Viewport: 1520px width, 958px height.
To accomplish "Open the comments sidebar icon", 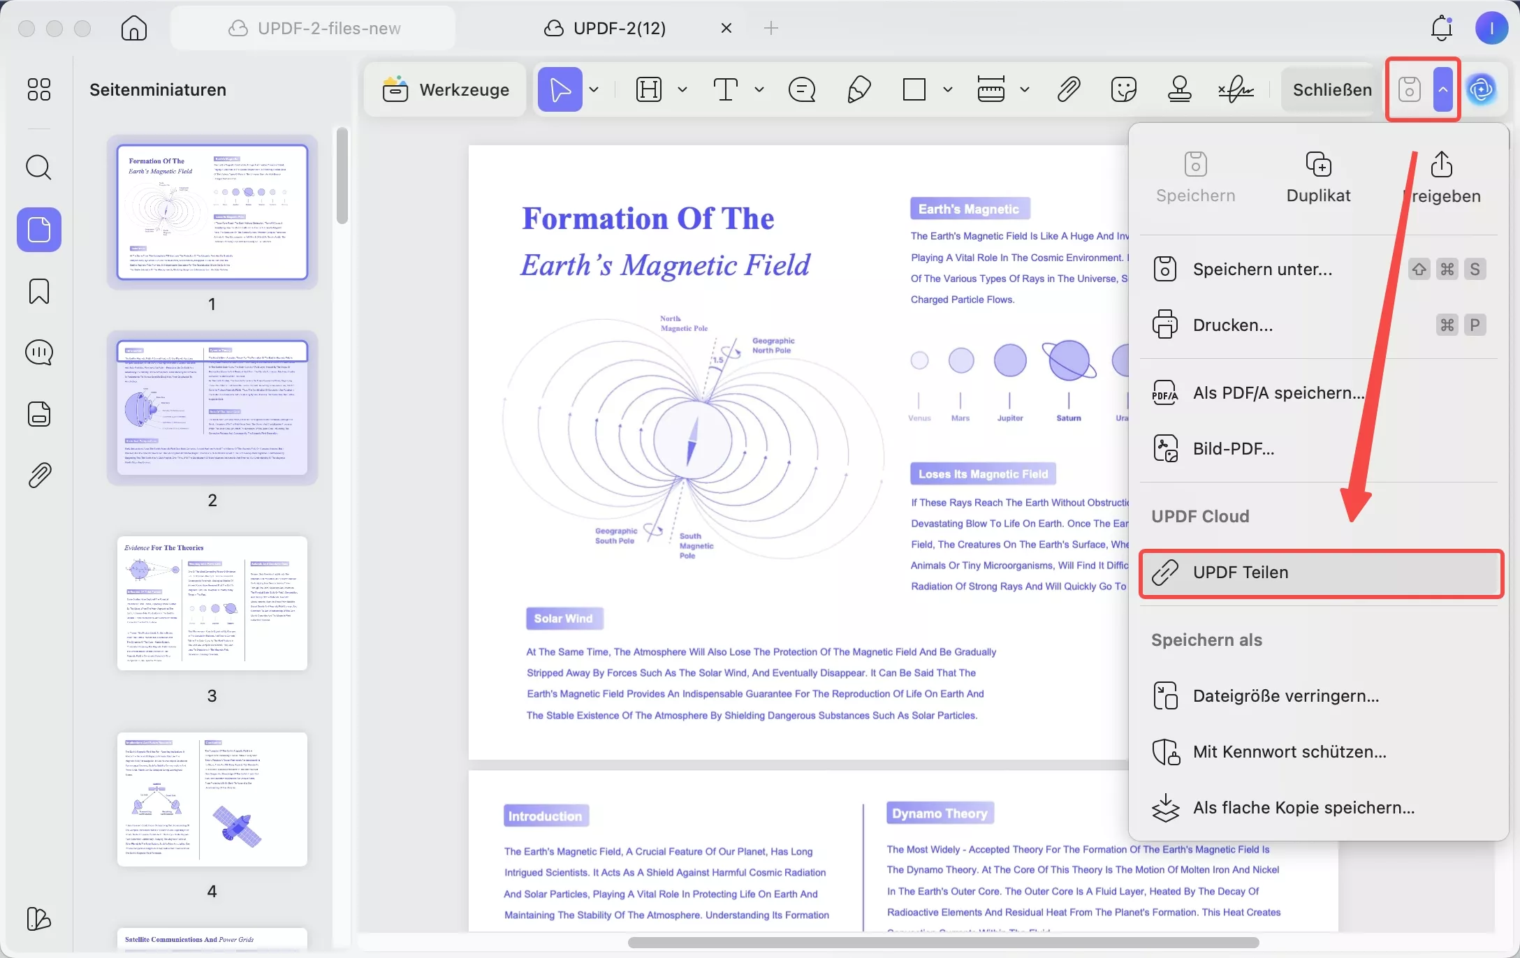I will (x=39, y=353).
